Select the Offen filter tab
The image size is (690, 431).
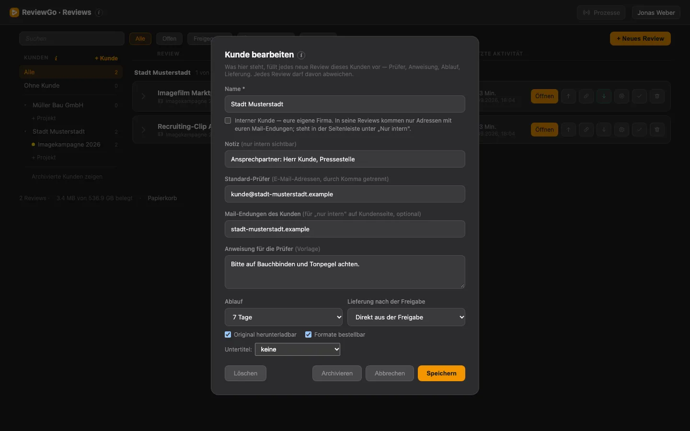pos(169,39)
